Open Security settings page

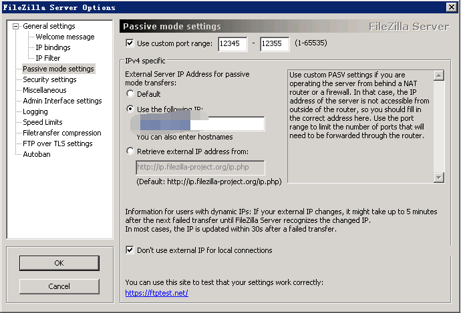point(49,79)
